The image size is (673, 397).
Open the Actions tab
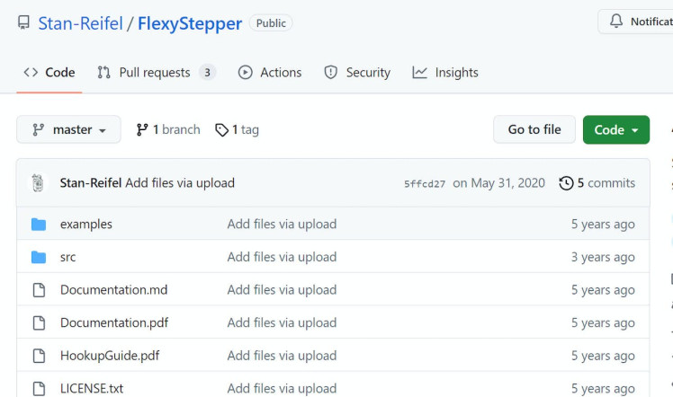click(270, 73)
